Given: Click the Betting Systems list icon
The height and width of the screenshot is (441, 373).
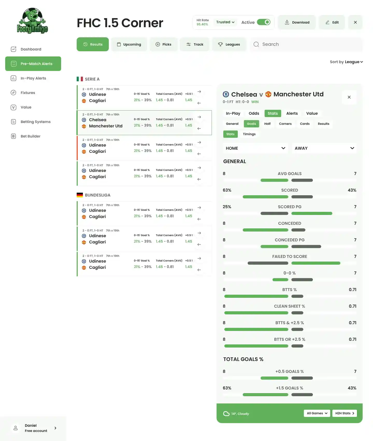Looking at the screenshot, I should tap(13, 122).
